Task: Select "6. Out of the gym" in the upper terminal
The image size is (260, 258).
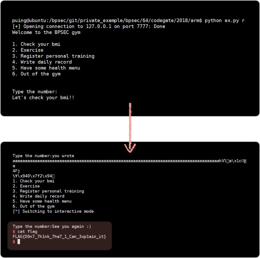Action: point(36,74)
